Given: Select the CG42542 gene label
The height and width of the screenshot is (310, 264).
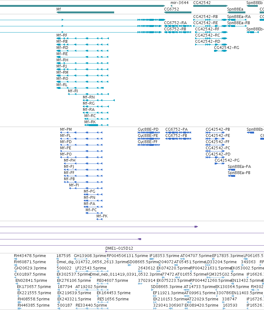Looking at the screenshot, I should [202, 3].
